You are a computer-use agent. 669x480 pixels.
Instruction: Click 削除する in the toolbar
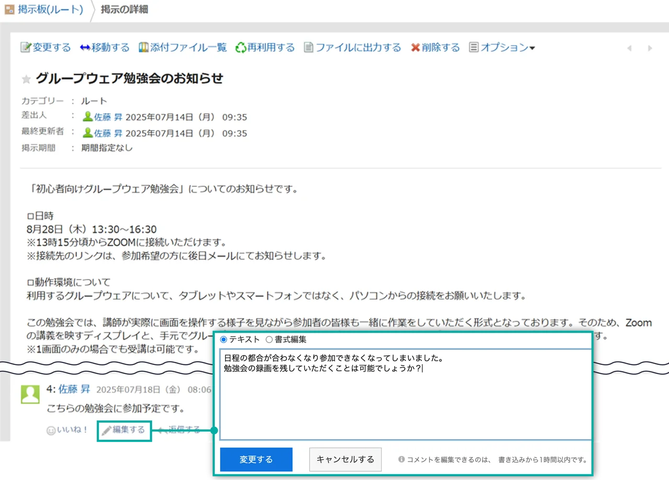point(441,48)
